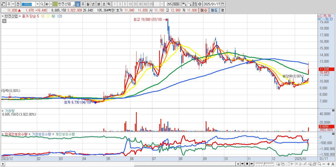
Task: Toggle the 한전산업 legend checkbox
Action: coord(2,16)
